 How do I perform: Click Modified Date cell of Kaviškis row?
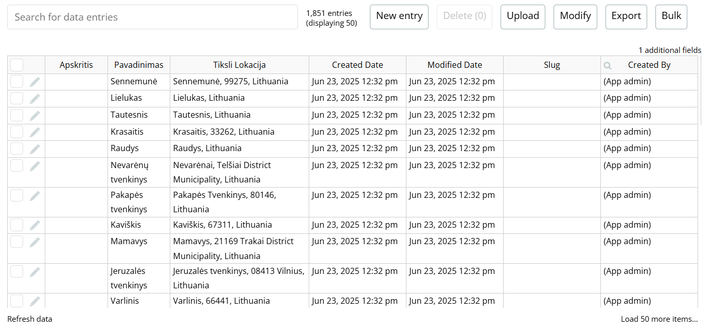(455, 225)
